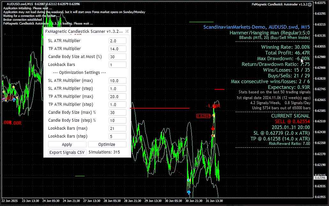Click the Broker connection established log line
This screenshot has width=329, height=206.
click(22, 20)
